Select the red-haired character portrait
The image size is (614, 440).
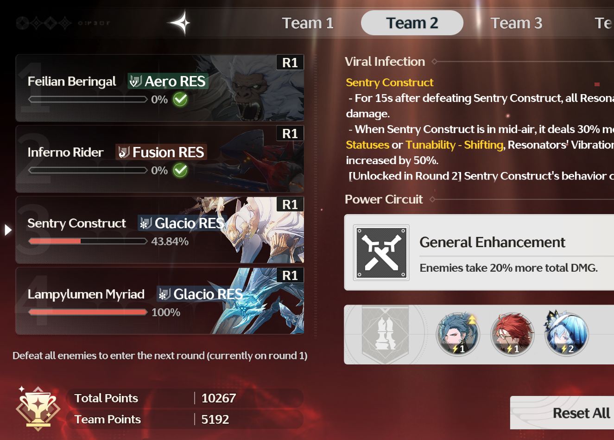(x=513, y=334)
